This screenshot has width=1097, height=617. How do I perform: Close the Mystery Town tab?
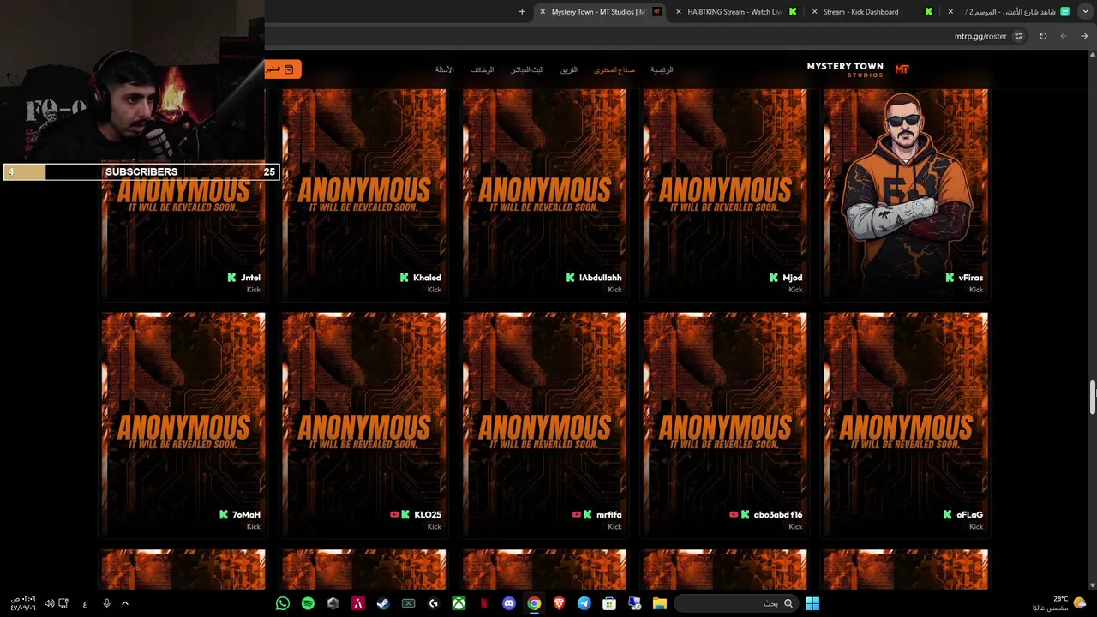point(543,12)
